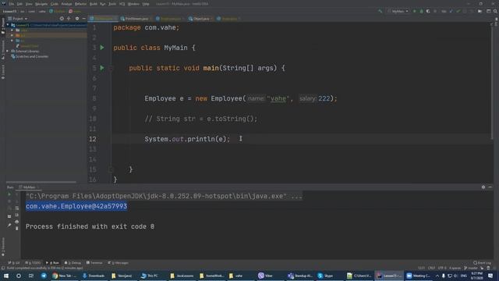Open the File menu

tap(12, 4)
